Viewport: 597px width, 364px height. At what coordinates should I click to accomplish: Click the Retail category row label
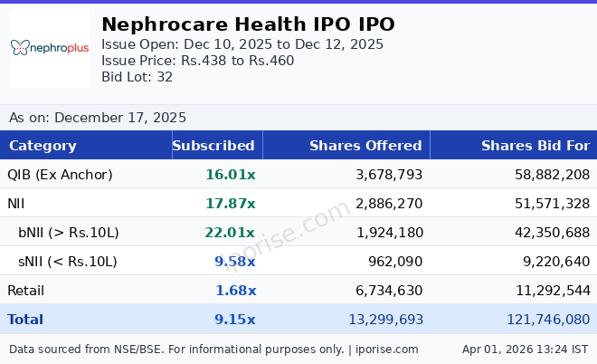26,291
